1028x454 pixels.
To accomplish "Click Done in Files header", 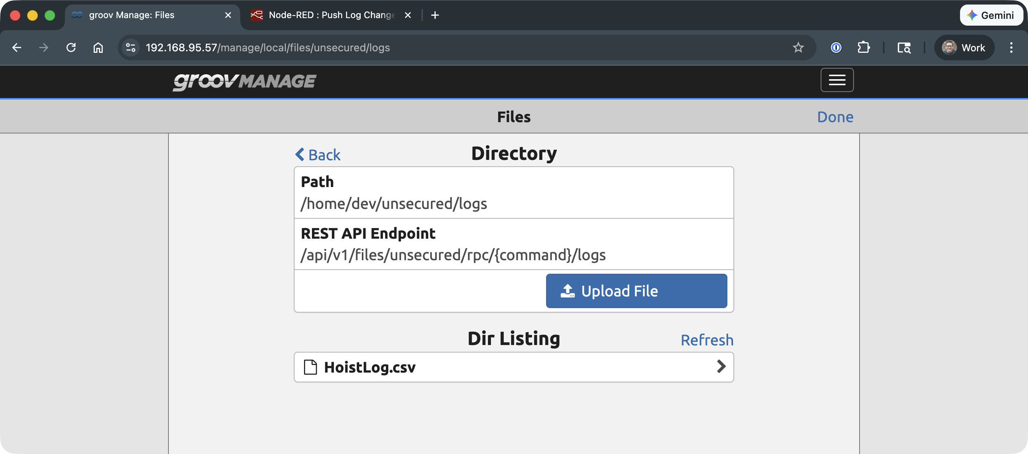I will [x=835, y=117].
